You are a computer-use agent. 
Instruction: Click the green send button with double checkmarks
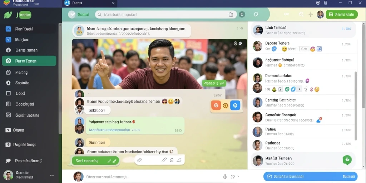pyautogui.click(x=95, y=161)
